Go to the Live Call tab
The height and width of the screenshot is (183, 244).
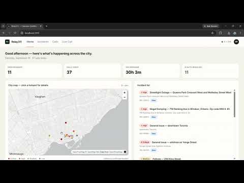(x=67, y=42)
